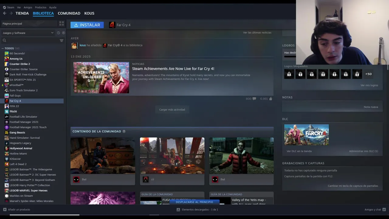Click help question mark next to Contenido de la comunidad
This screenshot has width=389, height=219.
tap(124, 131)
